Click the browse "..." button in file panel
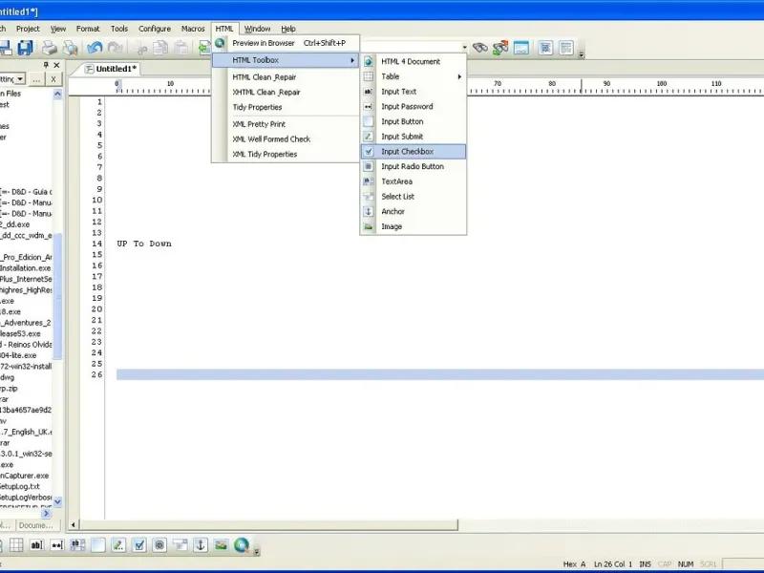Viewport: 764px width, 573px height. pos(36,78)
